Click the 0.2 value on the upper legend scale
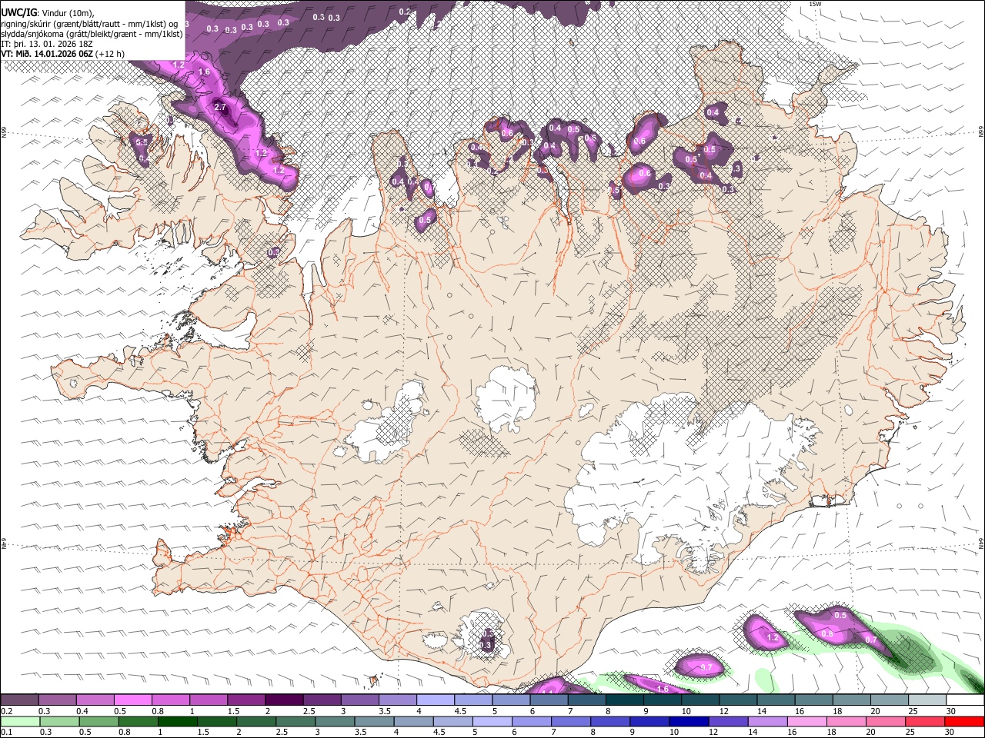Viewport: 985px width, 738px height. click(7, 711)
